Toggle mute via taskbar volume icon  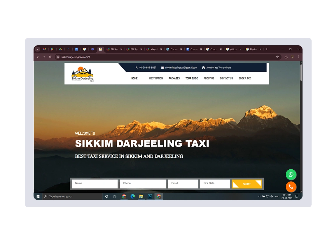click(272, 196)
